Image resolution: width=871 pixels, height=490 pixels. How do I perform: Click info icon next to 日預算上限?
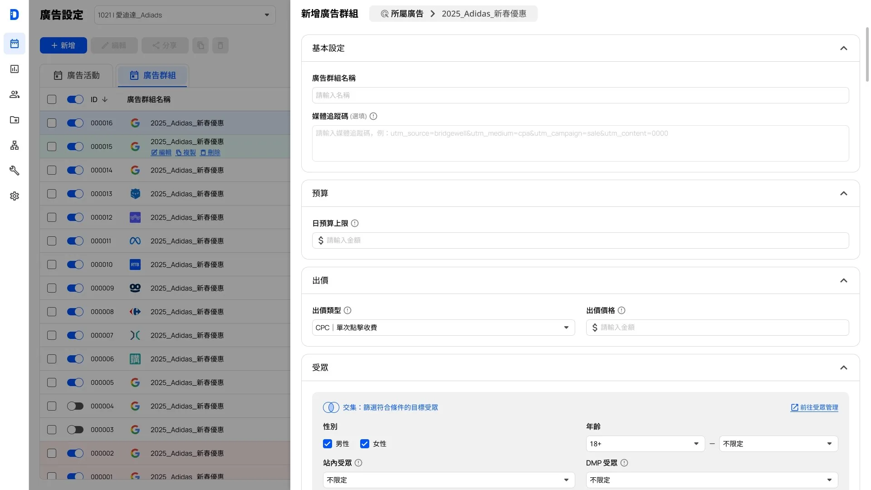tap(355, 223)
